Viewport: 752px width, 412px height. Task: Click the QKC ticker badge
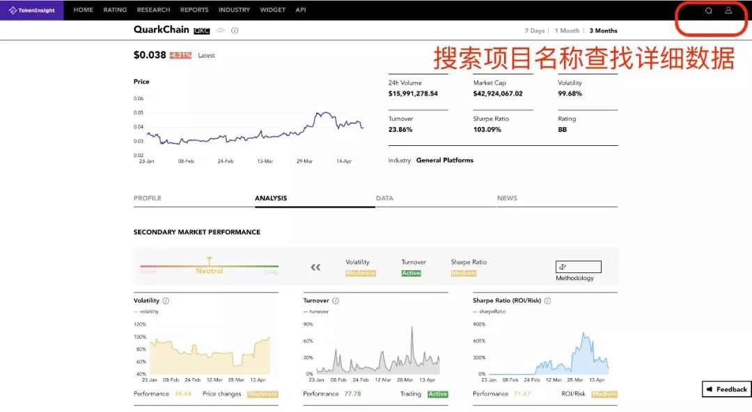[201, 31]
